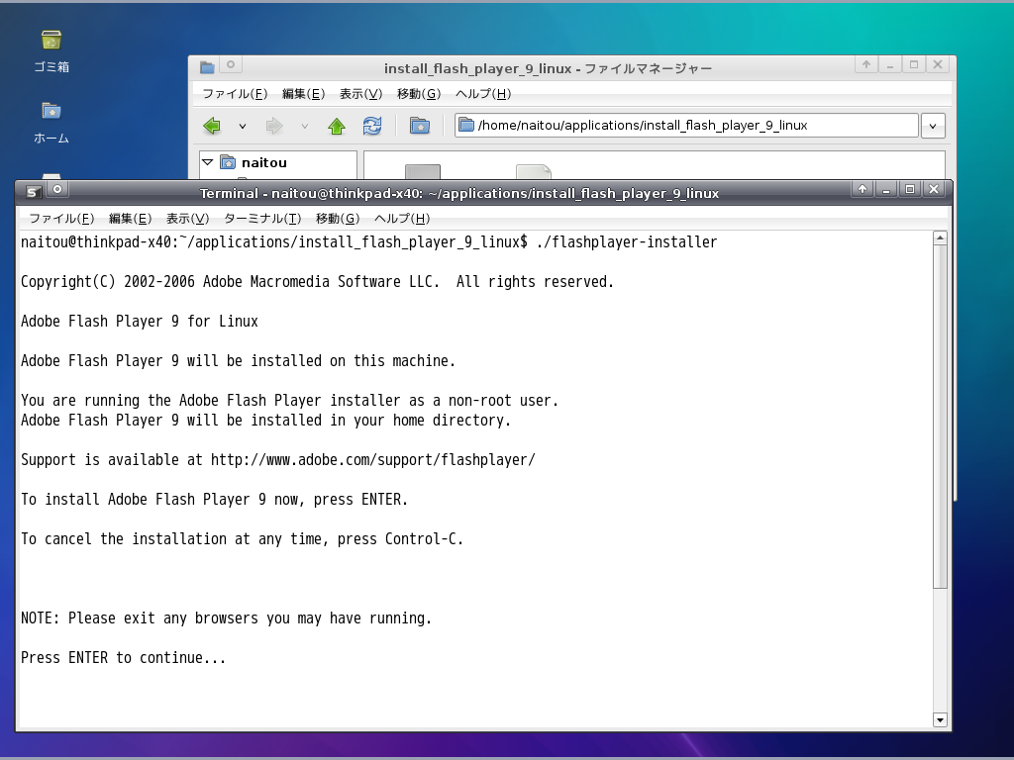Reload the folder using the refresh icon

coord(372,126)
